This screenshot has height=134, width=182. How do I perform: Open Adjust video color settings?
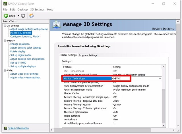click(24, 74)
